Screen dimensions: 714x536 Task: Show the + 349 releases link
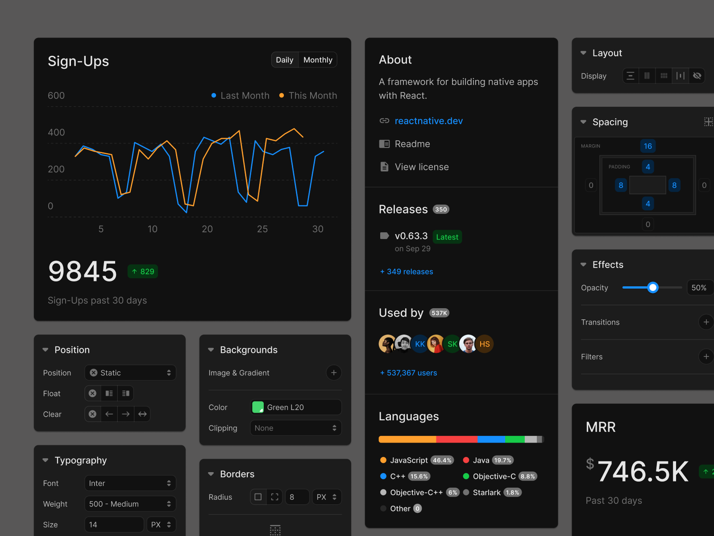pyautogui.click(x=407, y=272)
